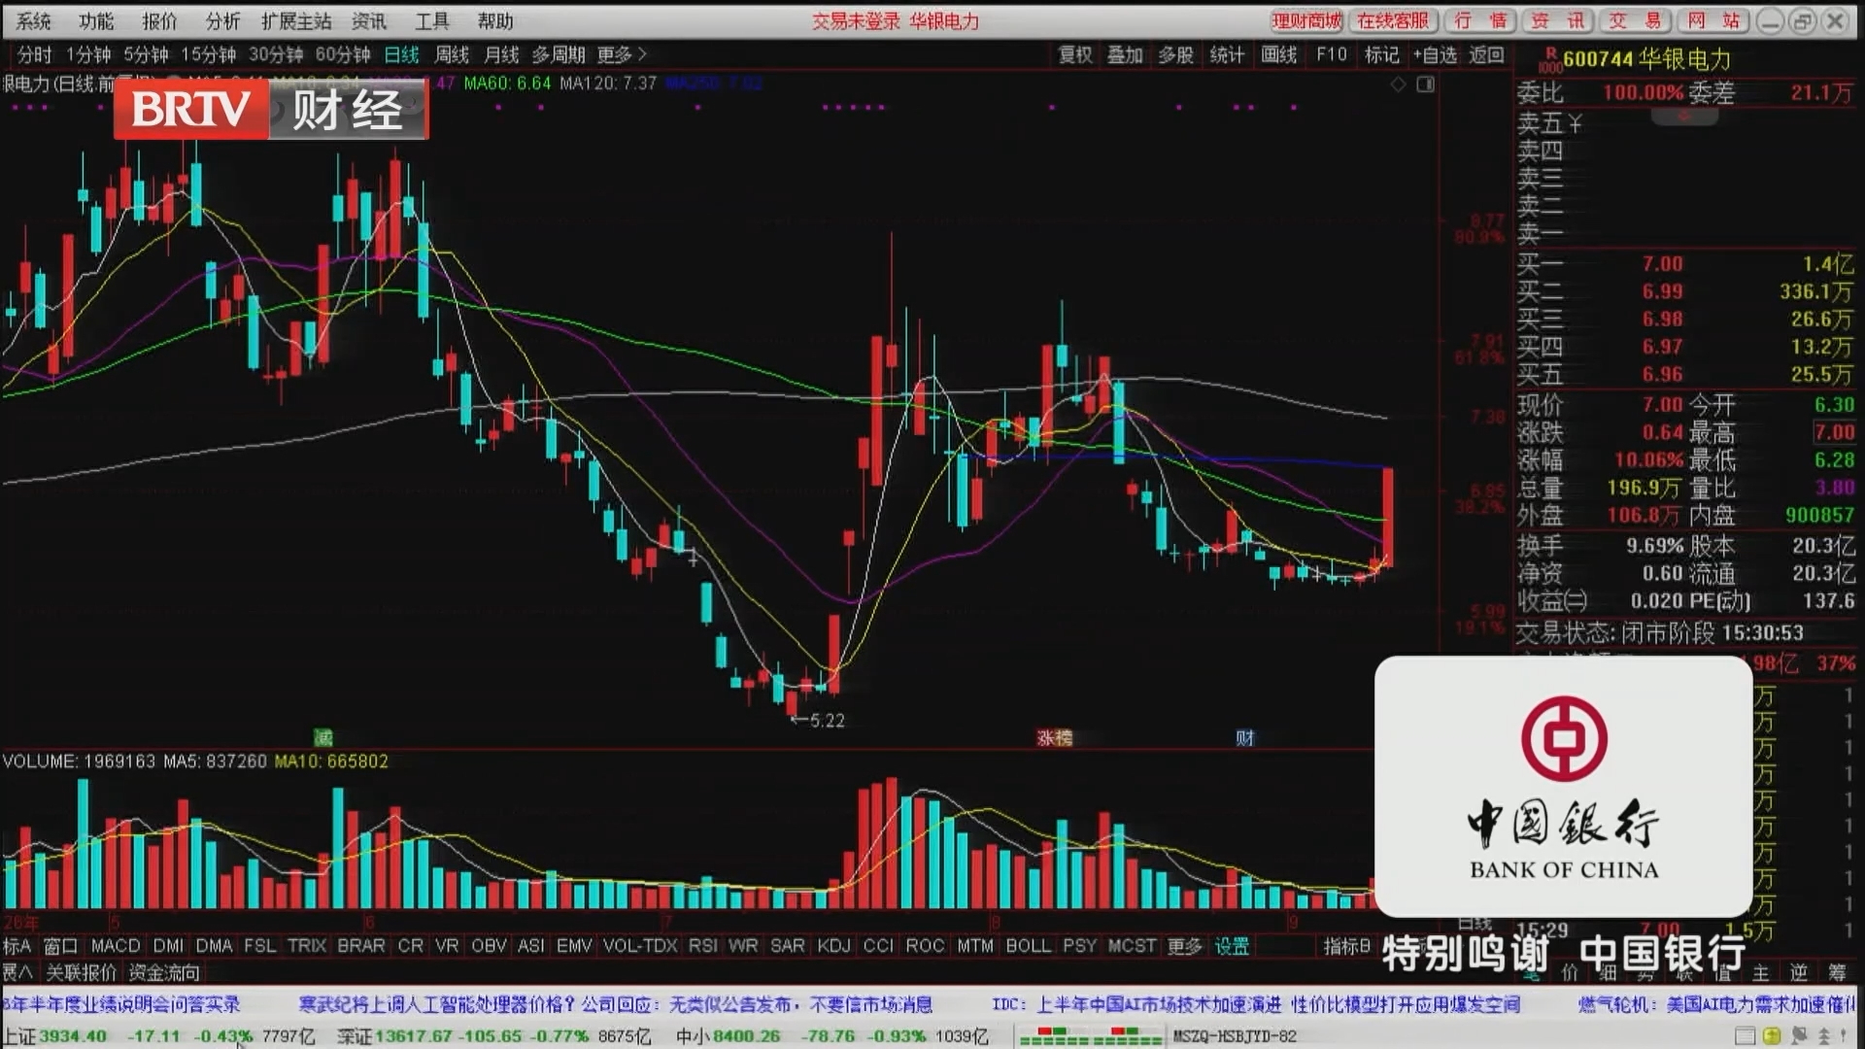The width and height of the screenshot is (1865, 1049).
Task: Open indicator 设置 settings
Action: click(1232, 946)
